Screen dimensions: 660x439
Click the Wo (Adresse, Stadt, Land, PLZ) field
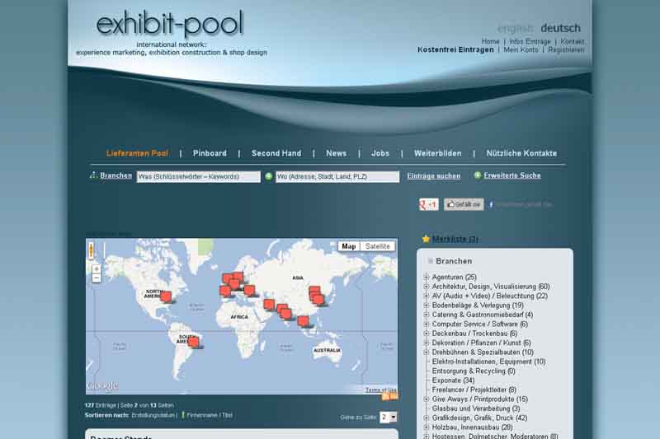click(x=337, y=177)
